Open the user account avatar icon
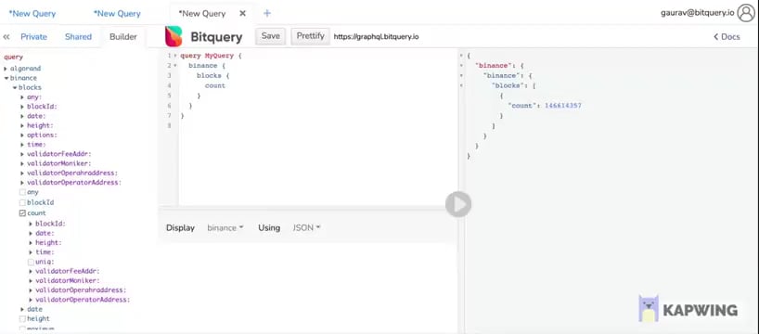 pos(746,13)
